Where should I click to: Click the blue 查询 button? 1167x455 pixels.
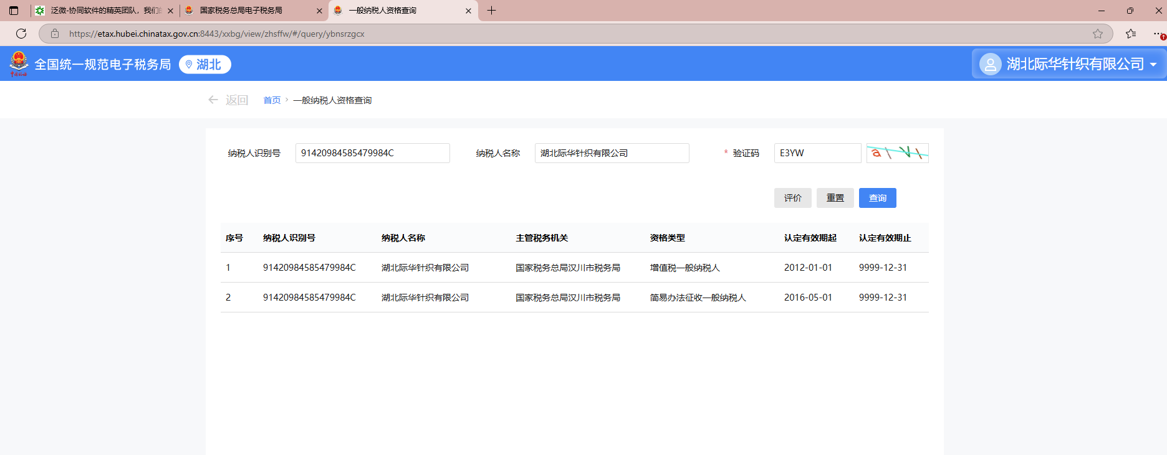(877, 198)
